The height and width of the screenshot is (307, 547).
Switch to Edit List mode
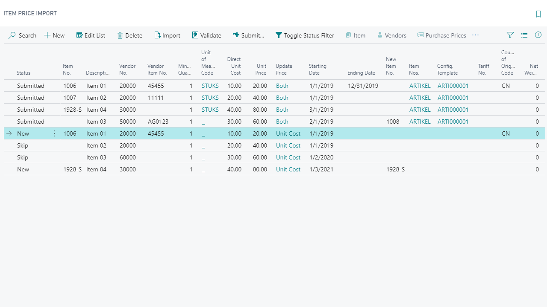tap(91, 35)
